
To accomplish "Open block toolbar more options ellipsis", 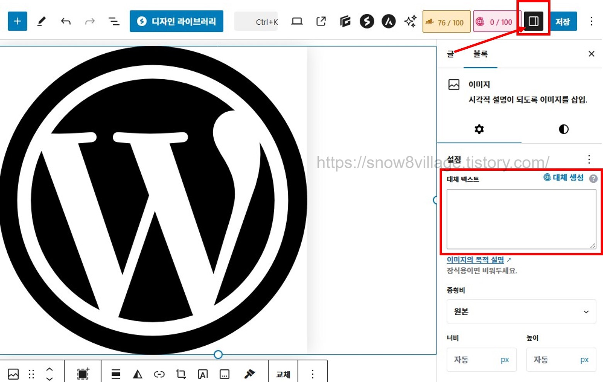I will point(313,374).
